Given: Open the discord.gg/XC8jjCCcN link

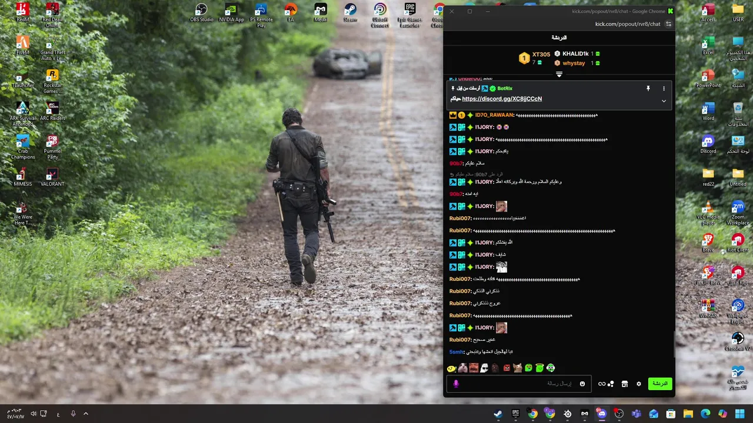Looking at the screenshot, I should pyautogui.click(x=502, y=99).
